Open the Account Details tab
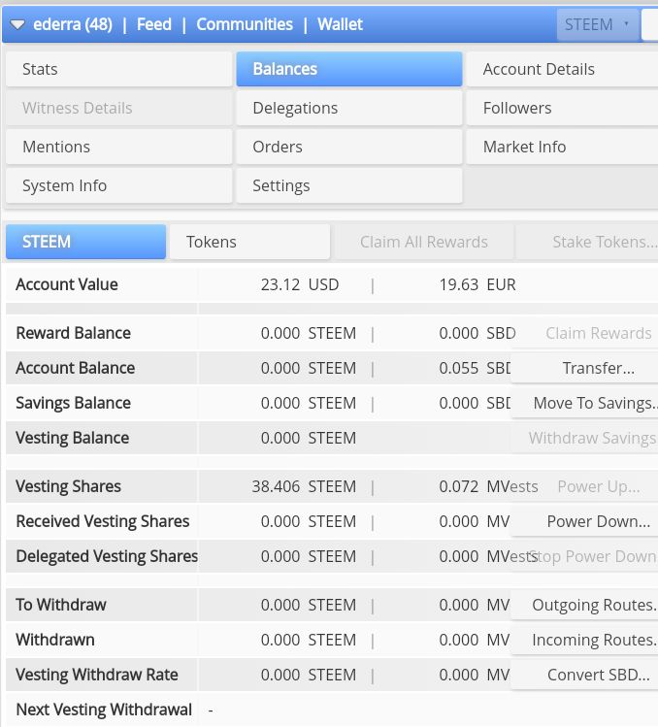This screenshot has width=658, height=727. [562, 69]
